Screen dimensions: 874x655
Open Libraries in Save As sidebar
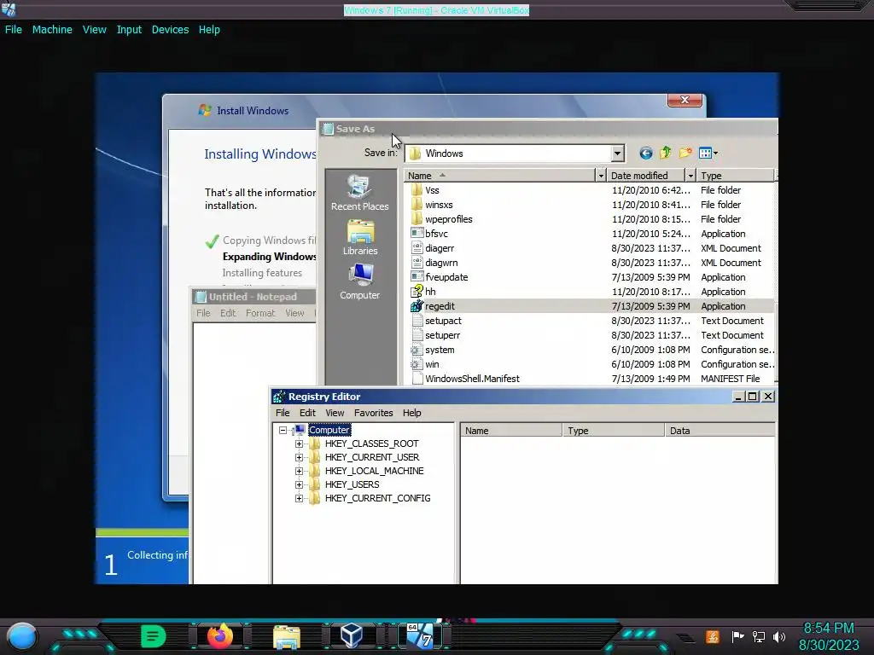tap(359, 238)
